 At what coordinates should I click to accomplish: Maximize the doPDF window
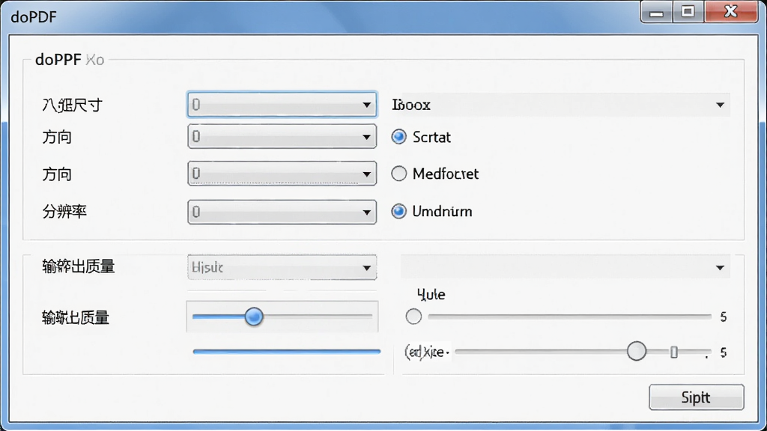coord(688,12)
